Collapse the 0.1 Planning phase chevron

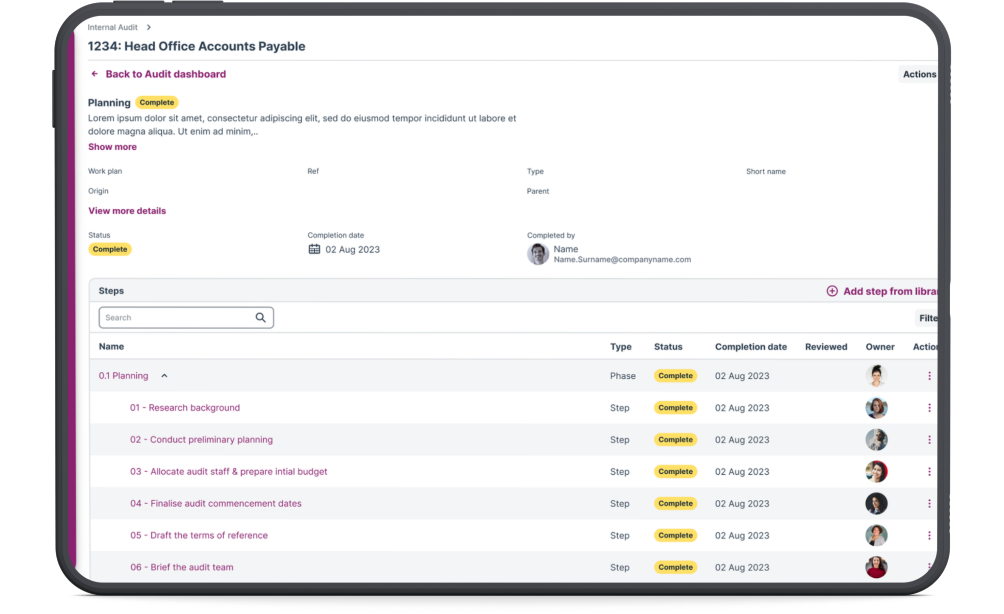coord(164,376)
